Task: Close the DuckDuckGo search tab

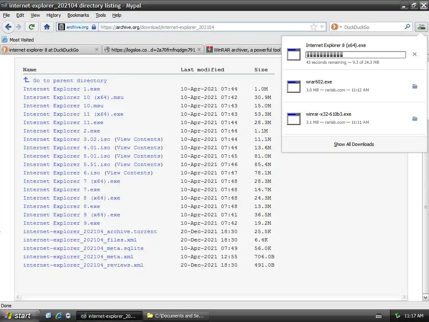Action: (97, 49)
